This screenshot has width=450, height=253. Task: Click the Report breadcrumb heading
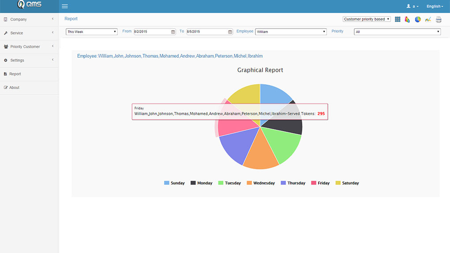(71, 19)
